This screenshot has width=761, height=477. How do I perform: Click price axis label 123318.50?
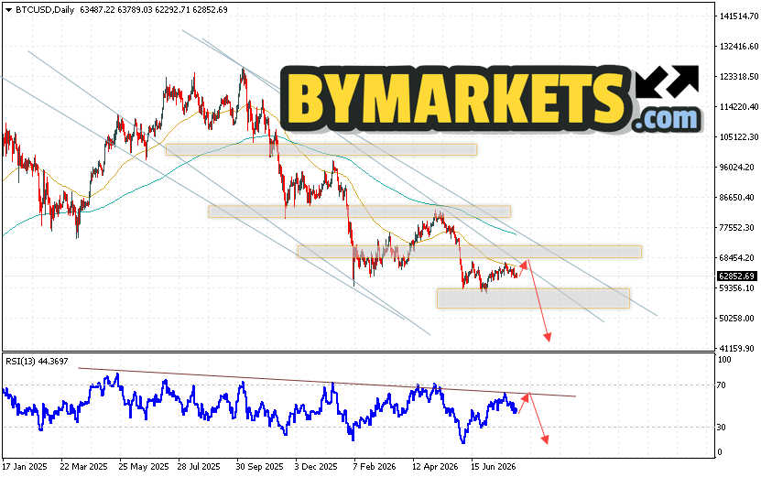pos(739,76)
